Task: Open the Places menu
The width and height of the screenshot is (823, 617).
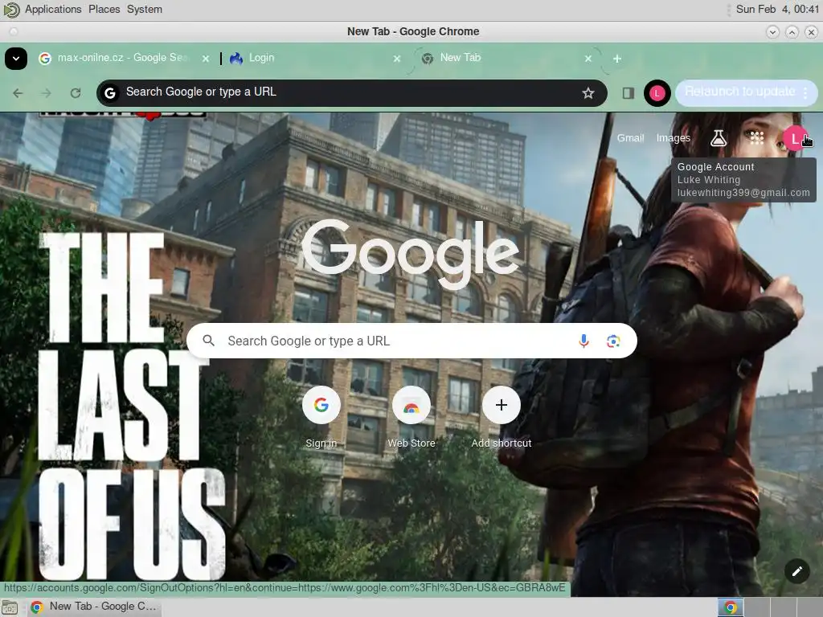Action: [x=104, y=10]
